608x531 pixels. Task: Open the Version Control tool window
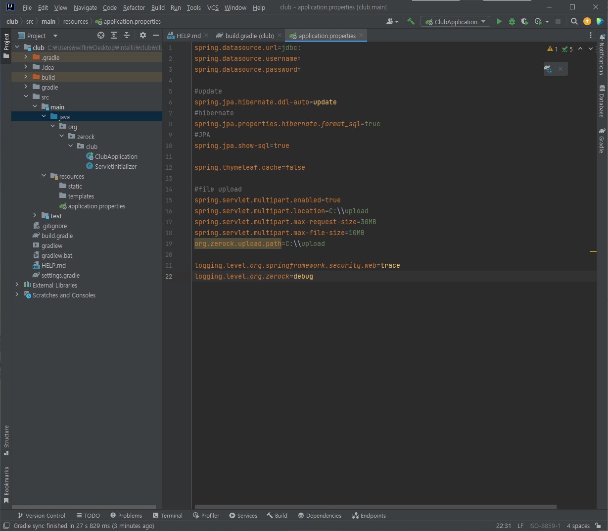point(41,516)
